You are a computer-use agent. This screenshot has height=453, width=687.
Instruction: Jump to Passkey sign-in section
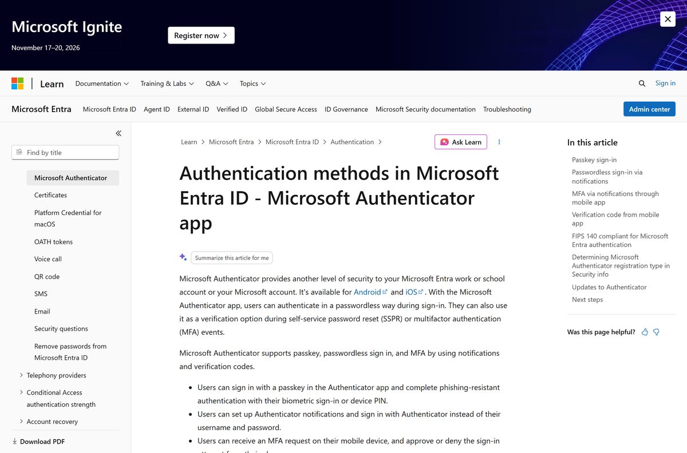tap(594, 160)
